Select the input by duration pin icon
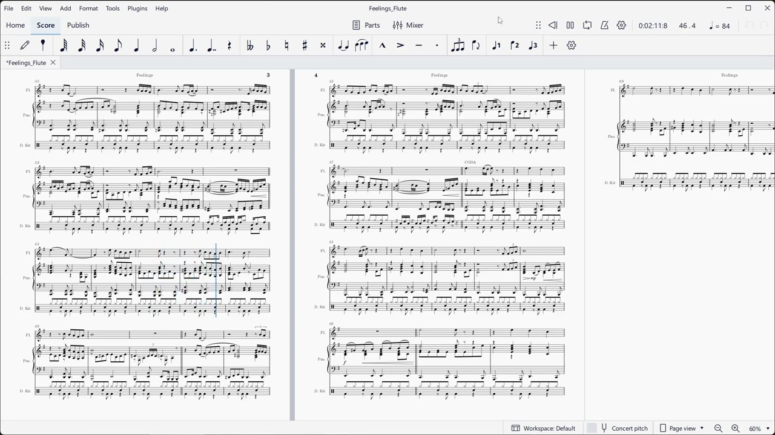 point(43,45)
